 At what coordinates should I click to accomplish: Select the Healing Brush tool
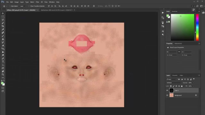3,33
